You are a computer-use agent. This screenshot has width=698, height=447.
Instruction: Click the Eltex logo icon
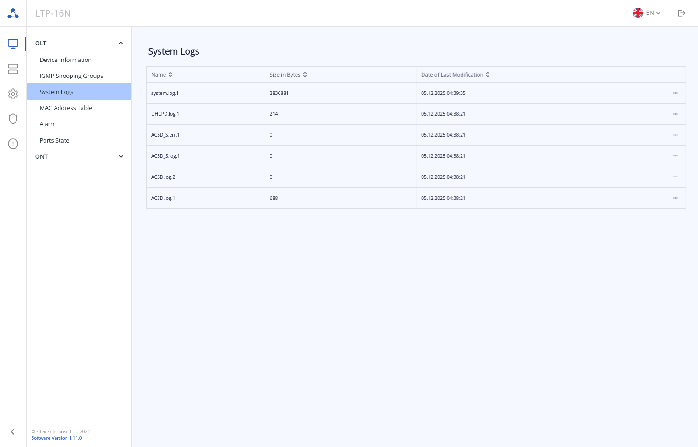click(x=13, y=13)
